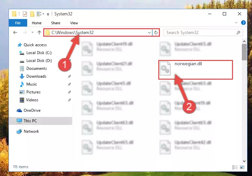Viewport: 252px width, 176px height.
Task: Click the search magnifier icon
Action: [238, 33]
